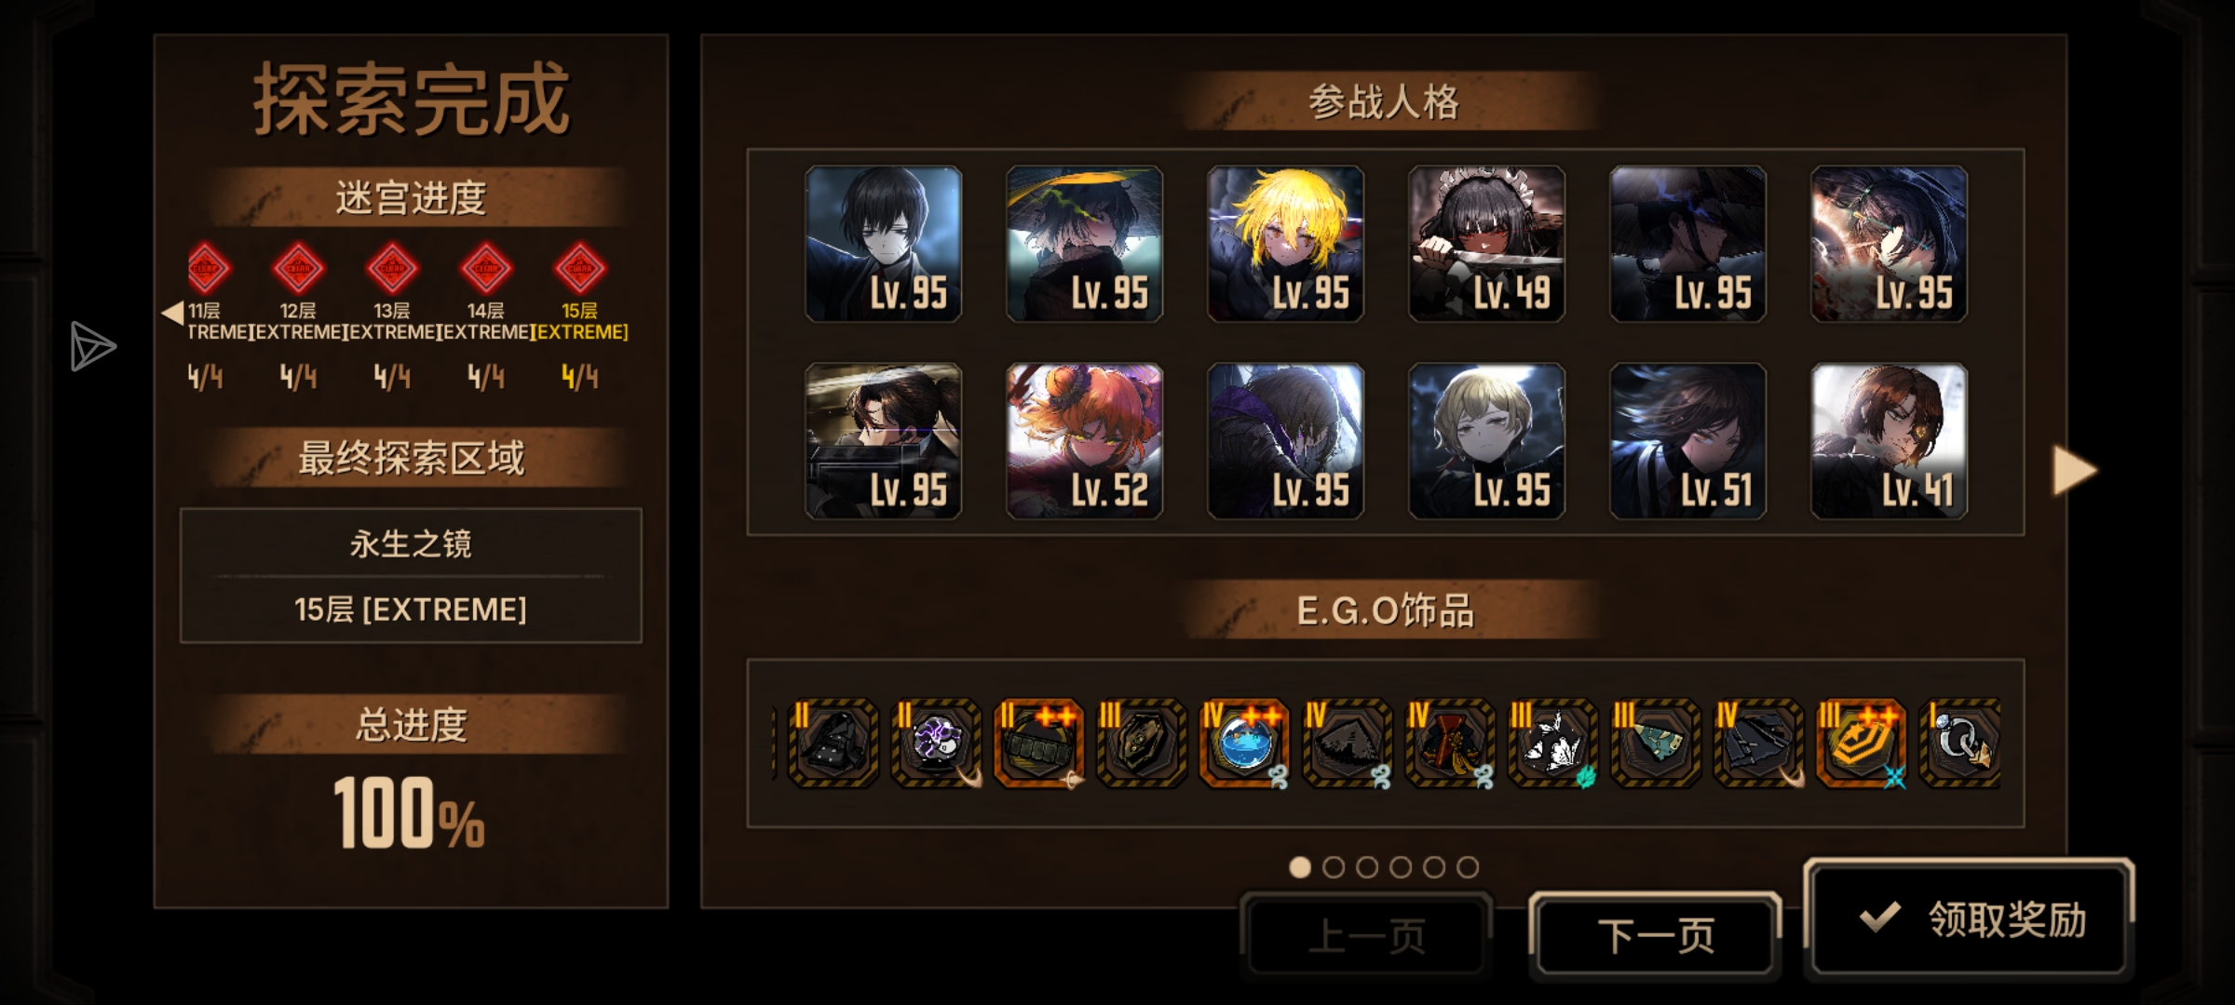The width and height of the screenshot is (2235, 1005).
Task: Select the ammo belt E.G.O gift icon
Action: coord(1038,743)
